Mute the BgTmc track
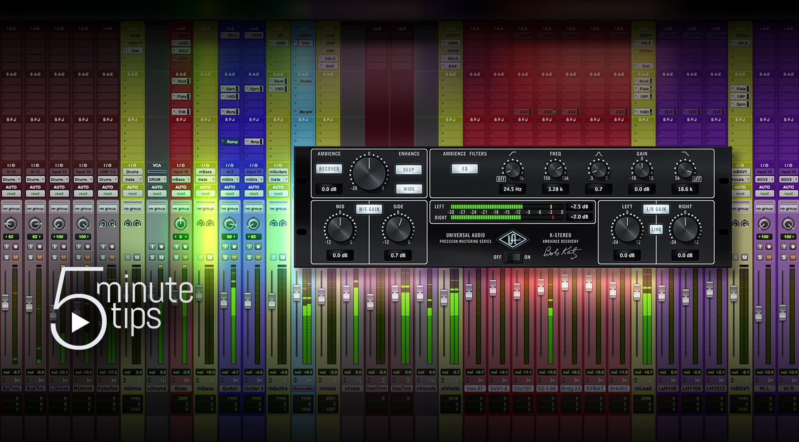This screenshot has height=442, width=799. coord(15,257)
